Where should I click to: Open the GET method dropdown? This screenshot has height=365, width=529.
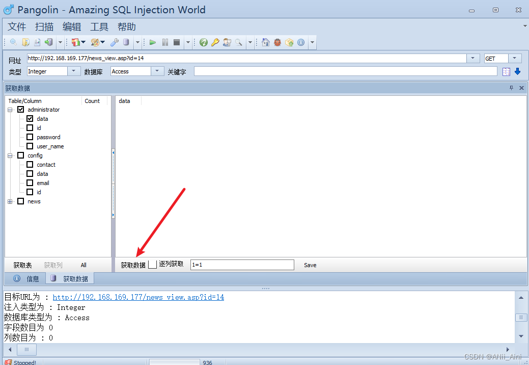point(515,58)
